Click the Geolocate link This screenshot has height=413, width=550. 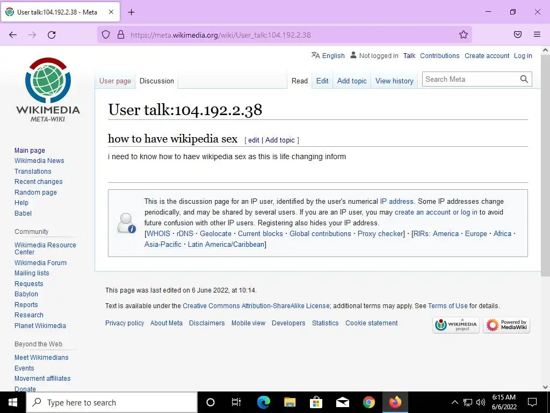[x=215, y=233]
